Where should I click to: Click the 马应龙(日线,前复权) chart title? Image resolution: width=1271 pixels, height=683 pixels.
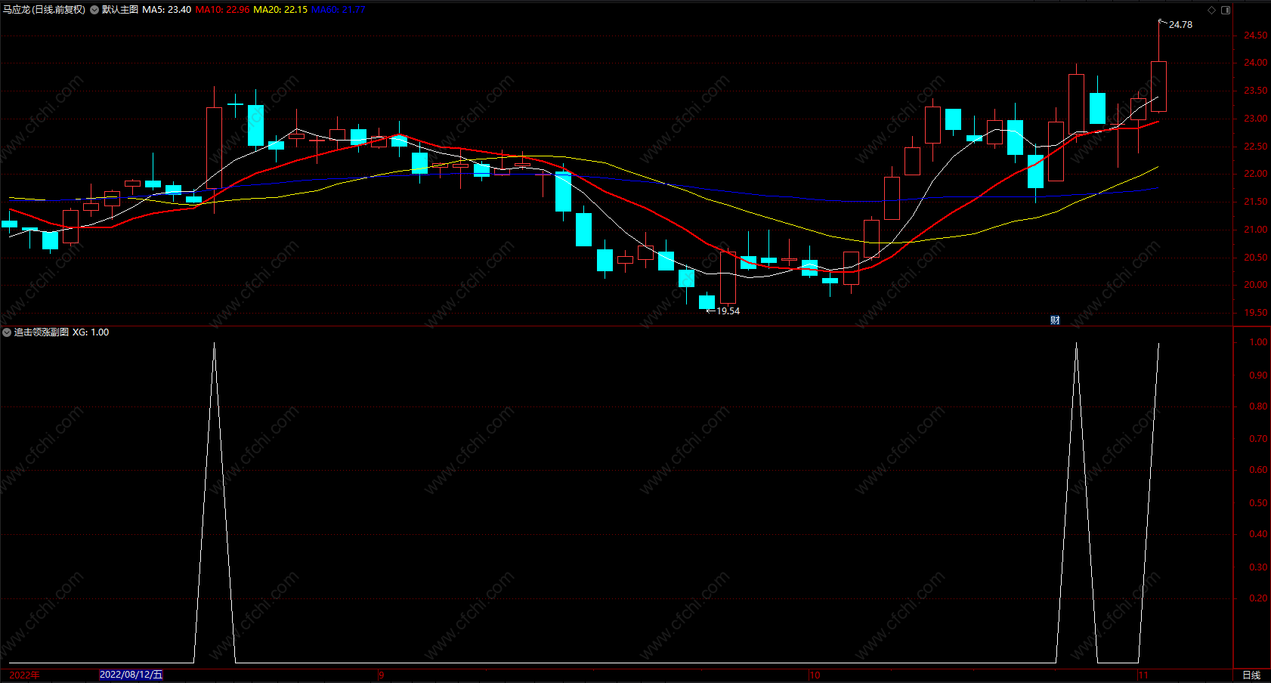(44, 10)
